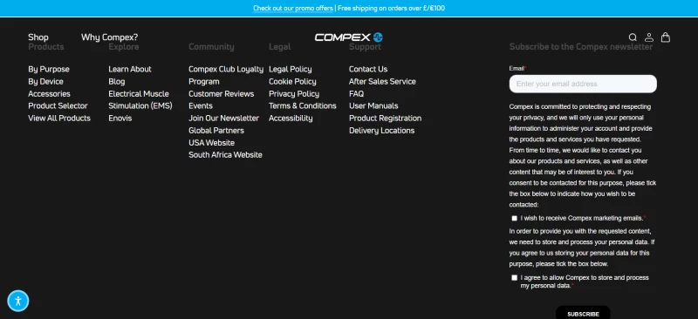Open the Contact Us link
This screenshot has width=698, height=319.
click(x=368, y=69)
